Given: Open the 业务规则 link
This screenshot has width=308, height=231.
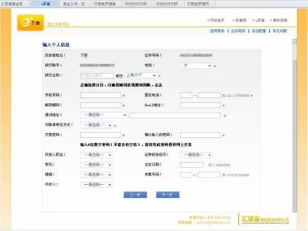Looking at the screenshot, I should [238, 31].
